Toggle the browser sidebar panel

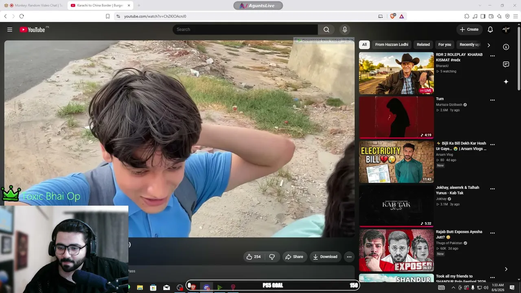(x=483, y=16)
